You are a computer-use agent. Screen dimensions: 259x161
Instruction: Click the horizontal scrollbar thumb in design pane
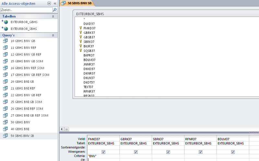pyautogui.click(x=67, y=129)
